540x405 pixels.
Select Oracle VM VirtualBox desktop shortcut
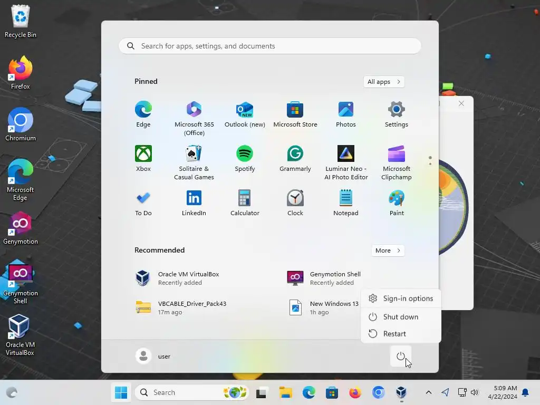[x=20, y=335]
